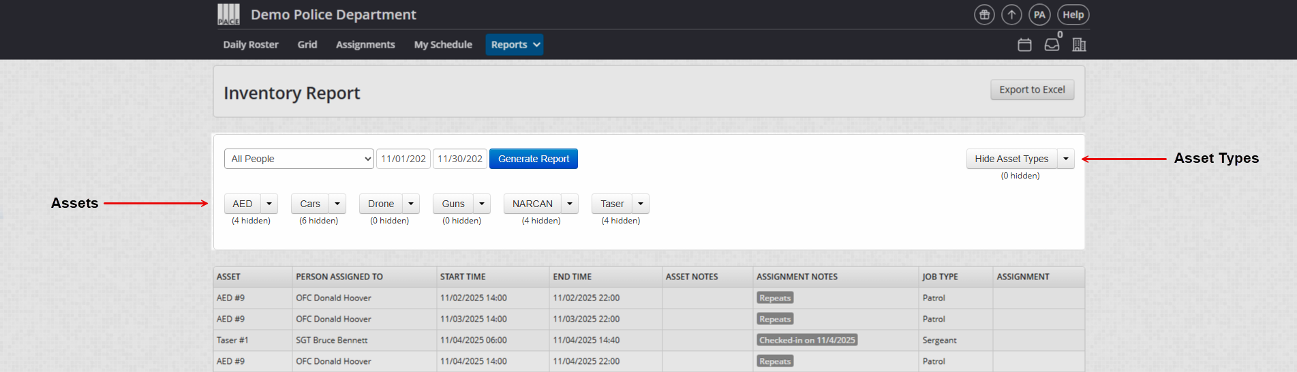Open the All People dropdown

(x=299, y=159)
